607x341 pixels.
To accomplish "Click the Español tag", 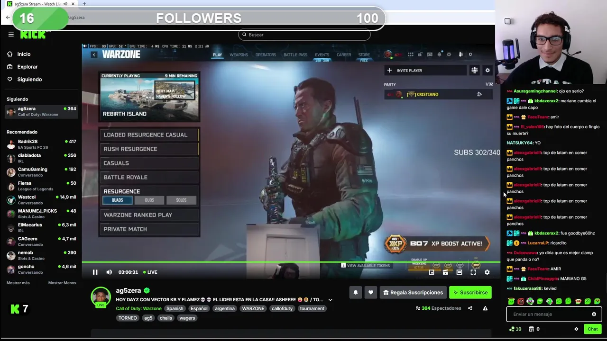I will (x=199, y=308).
